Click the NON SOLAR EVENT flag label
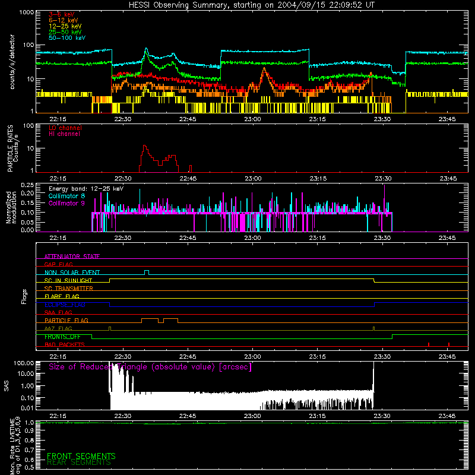The image size is (475, 475). [72, 273]
